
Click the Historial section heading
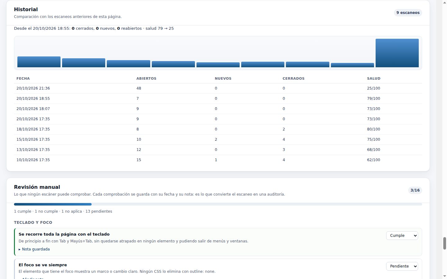click(x=26, y=9)
